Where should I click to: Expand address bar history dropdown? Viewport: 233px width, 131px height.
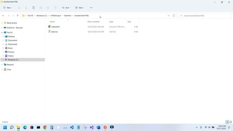point(169,16)
